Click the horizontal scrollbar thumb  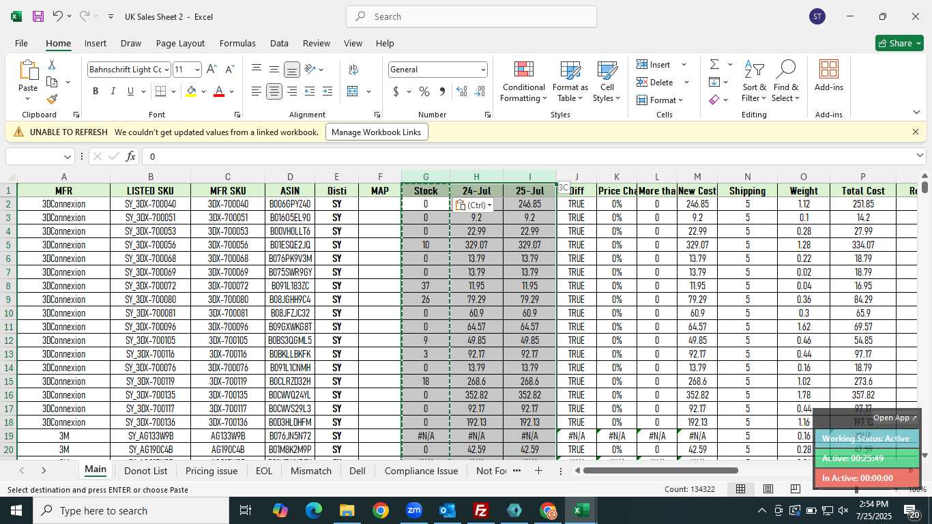pos(660,470)
